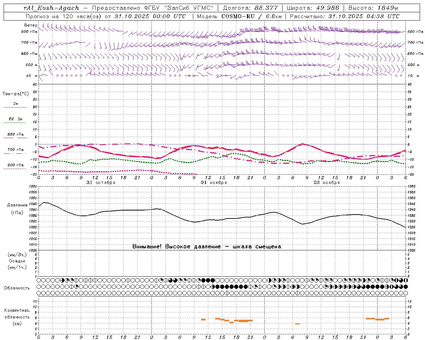The image size is (425, 340).
Task: Click the (гПа) unit under Давление
Action: (x=17, y=212)
